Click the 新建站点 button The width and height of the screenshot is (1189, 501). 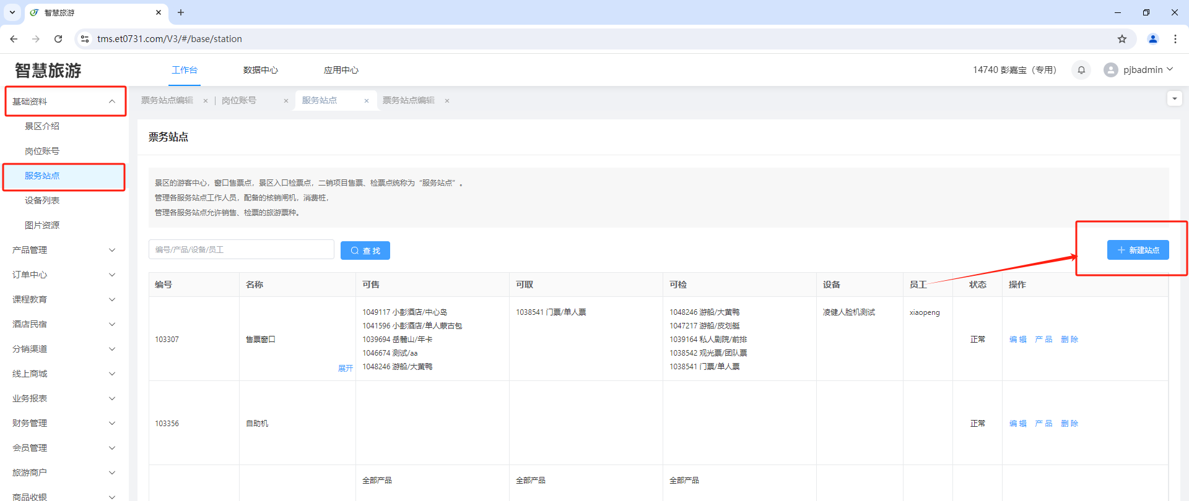[1138, 250]
